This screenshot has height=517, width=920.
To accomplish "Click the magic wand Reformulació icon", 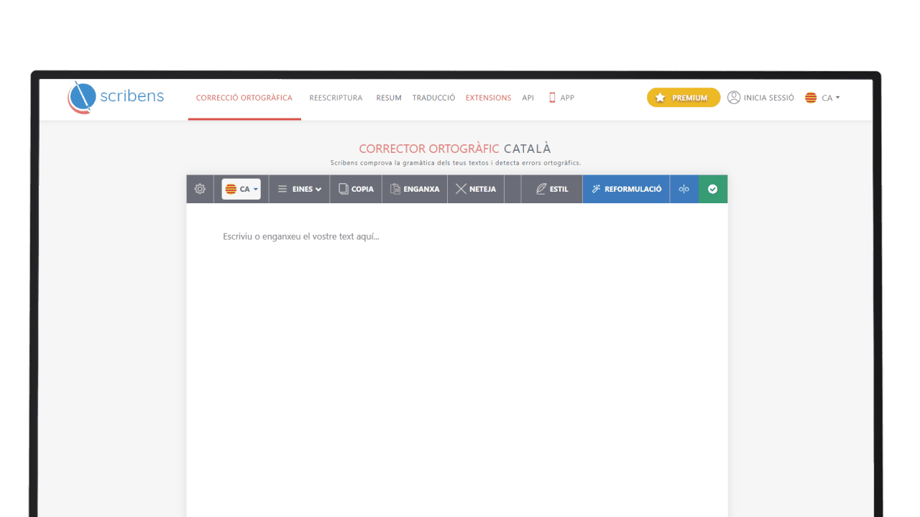I will coord(596,189).
